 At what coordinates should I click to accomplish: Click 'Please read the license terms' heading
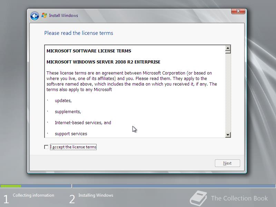[79, 33]
